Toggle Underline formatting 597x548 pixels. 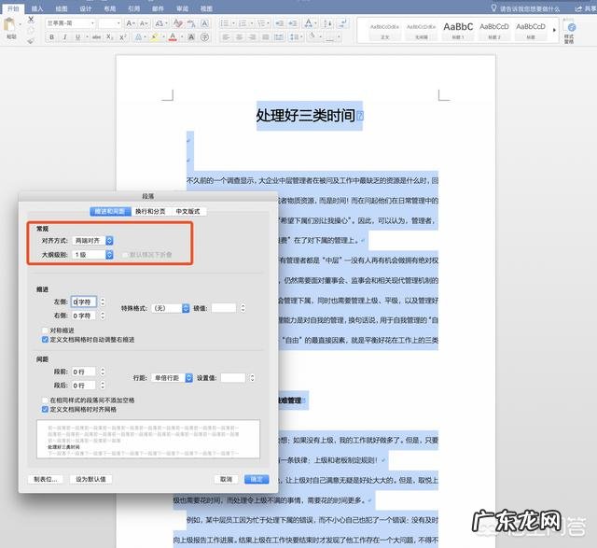click(x=77, y=37)
